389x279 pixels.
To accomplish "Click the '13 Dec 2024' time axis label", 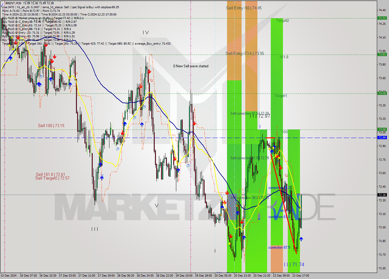I will tap(9, 276).
